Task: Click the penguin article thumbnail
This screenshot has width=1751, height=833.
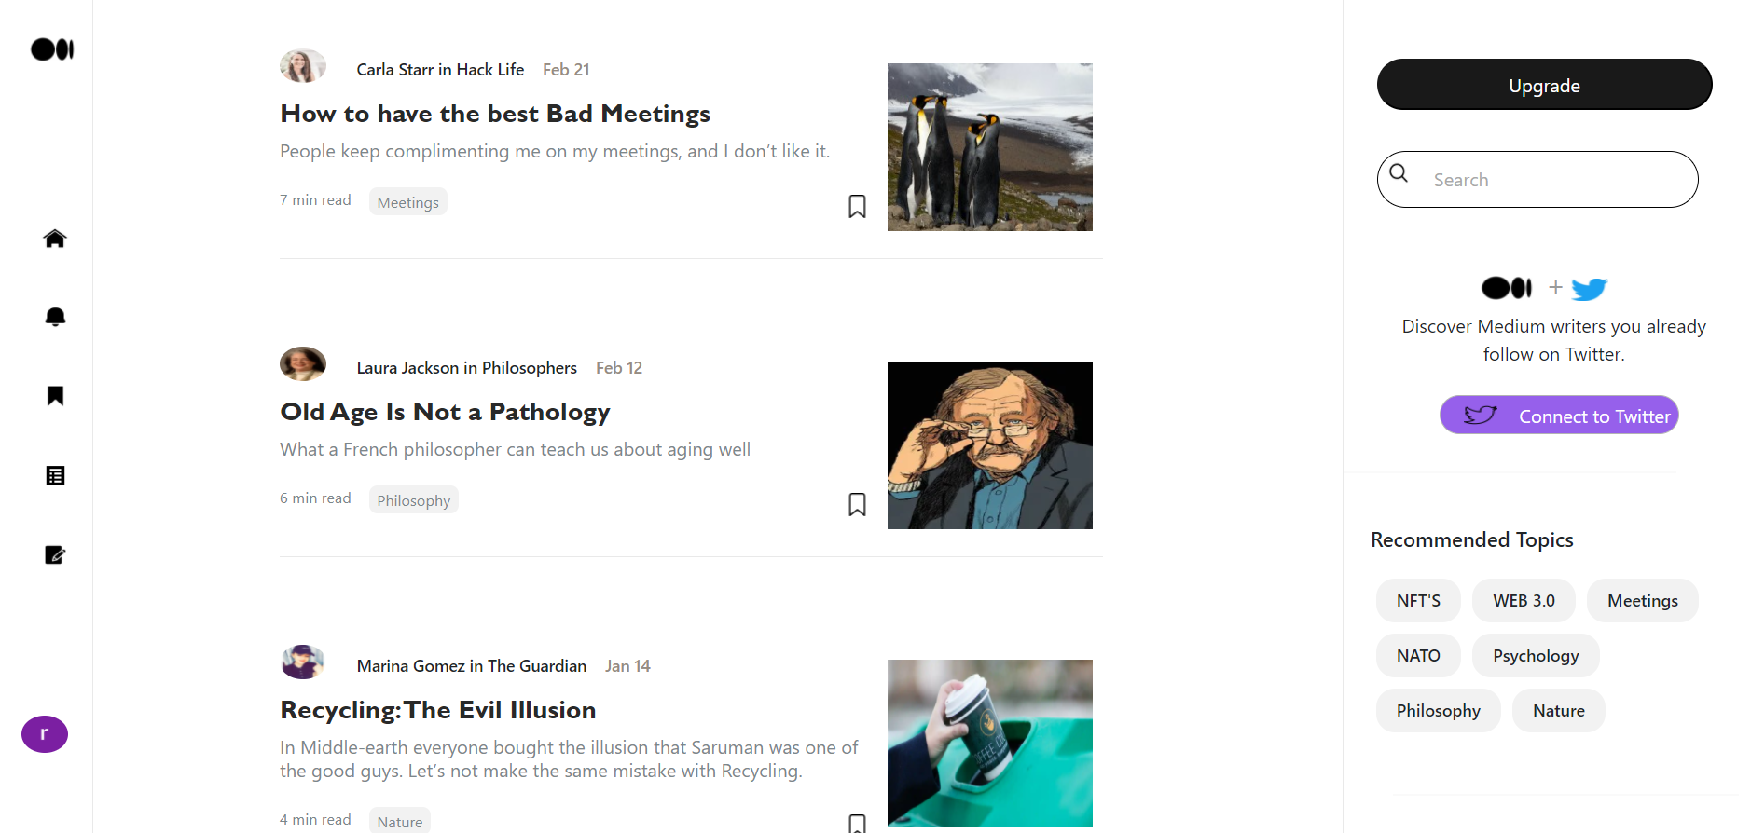Action: pos(989,147)
